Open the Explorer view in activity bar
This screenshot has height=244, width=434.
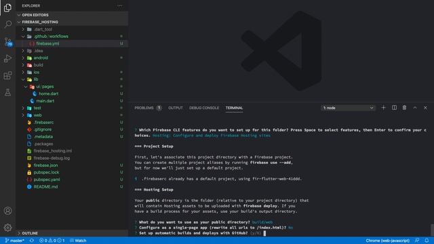(7, 7)
